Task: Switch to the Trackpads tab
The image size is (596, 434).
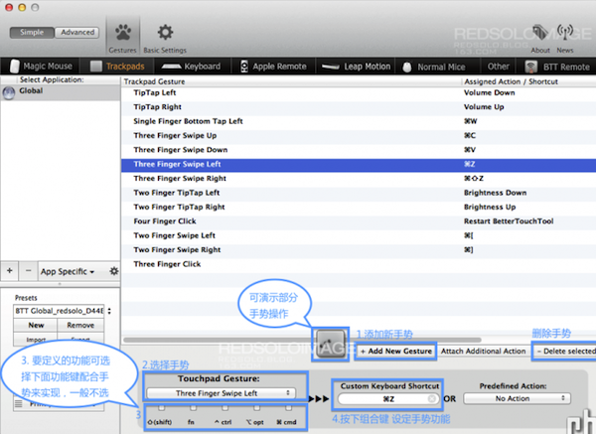Action: (117, 67)
